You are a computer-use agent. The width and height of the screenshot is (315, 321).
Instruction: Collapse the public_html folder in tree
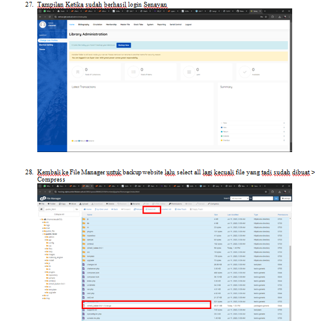(x=43, y=234)
